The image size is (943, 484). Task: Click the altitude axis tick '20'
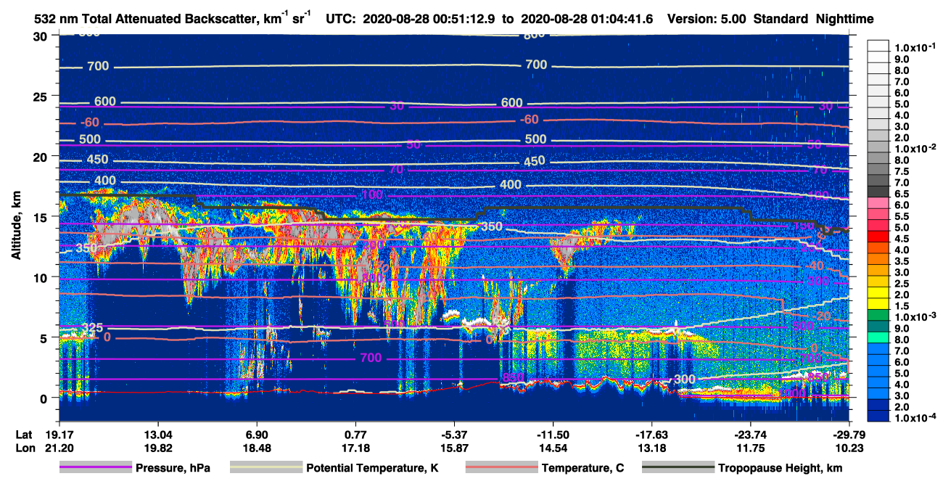42,157
